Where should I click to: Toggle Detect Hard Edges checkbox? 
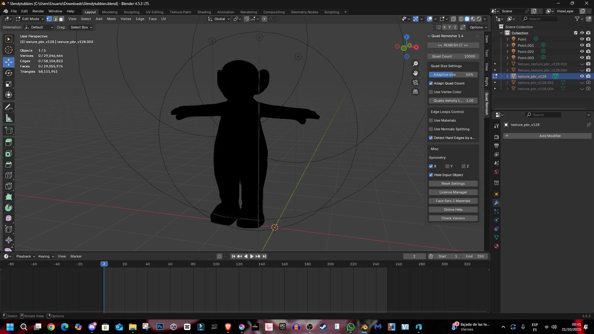pyautogui.click(x=431, y=138)
